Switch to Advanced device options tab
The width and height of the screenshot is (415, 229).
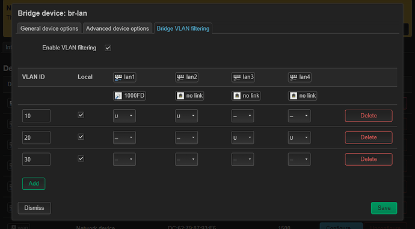pyautogui.click(x=117, y=28)
